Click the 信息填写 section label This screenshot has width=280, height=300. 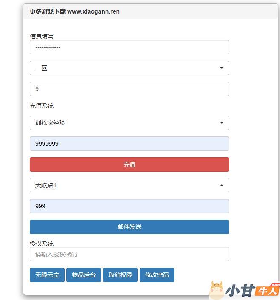(42, 37)
